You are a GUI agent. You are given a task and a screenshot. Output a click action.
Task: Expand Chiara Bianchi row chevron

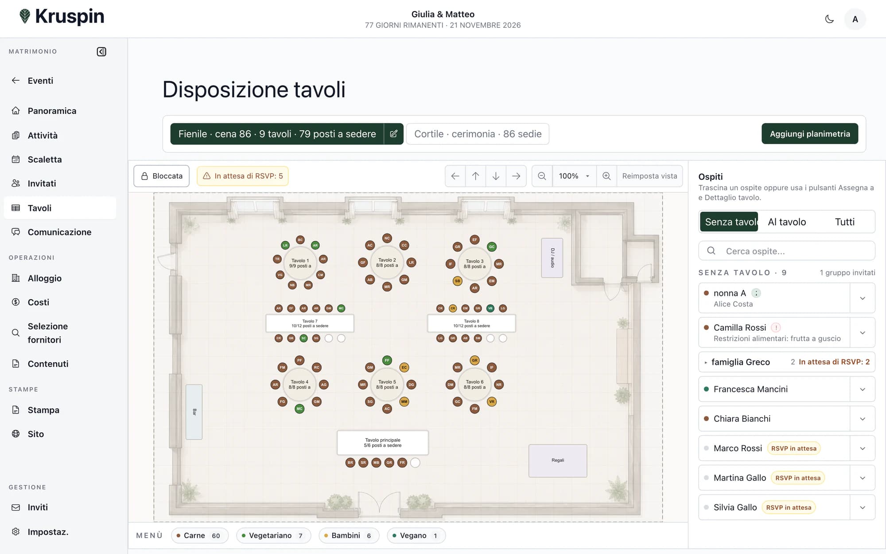tap(863, 419)
